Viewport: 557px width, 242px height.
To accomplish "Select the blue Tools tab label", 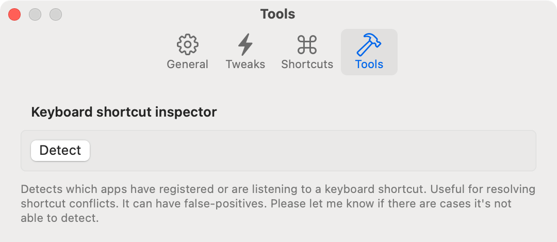I will click(x=369, y=64).
